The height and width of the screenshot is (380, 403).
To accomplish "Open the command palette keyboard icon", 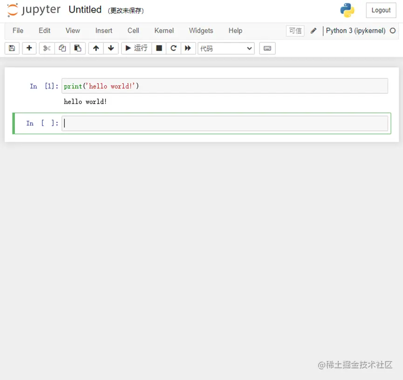I will click(267, 48).
